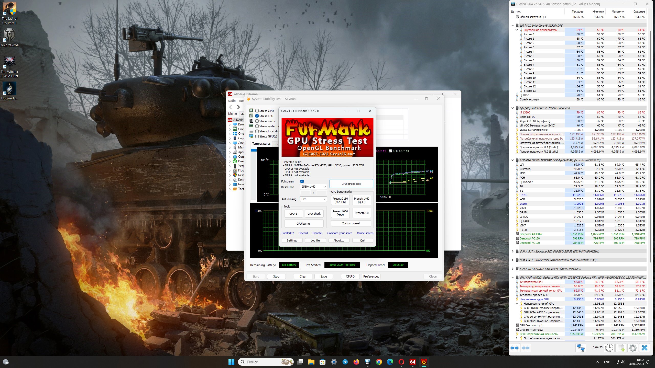Viewport: 655px width, 368px height.
Task: Click AIDA64 forward navigation arrow
Action: pos(238,107)
